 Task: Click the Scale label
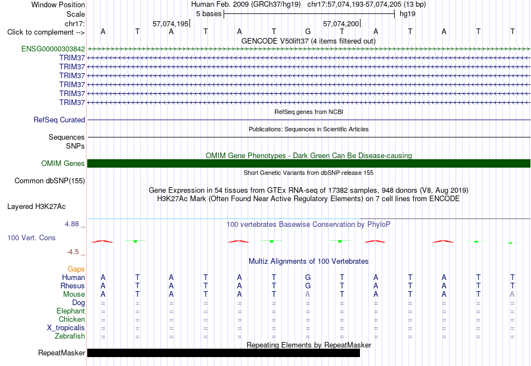point(75,14)
